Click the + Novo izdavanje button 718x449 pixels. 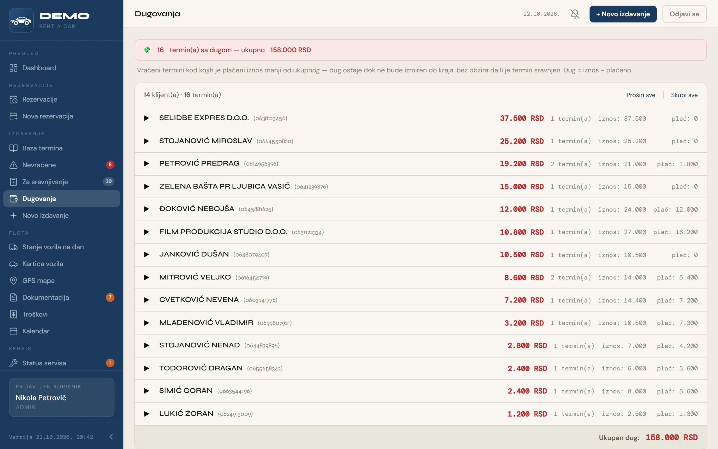coord(623,14)
